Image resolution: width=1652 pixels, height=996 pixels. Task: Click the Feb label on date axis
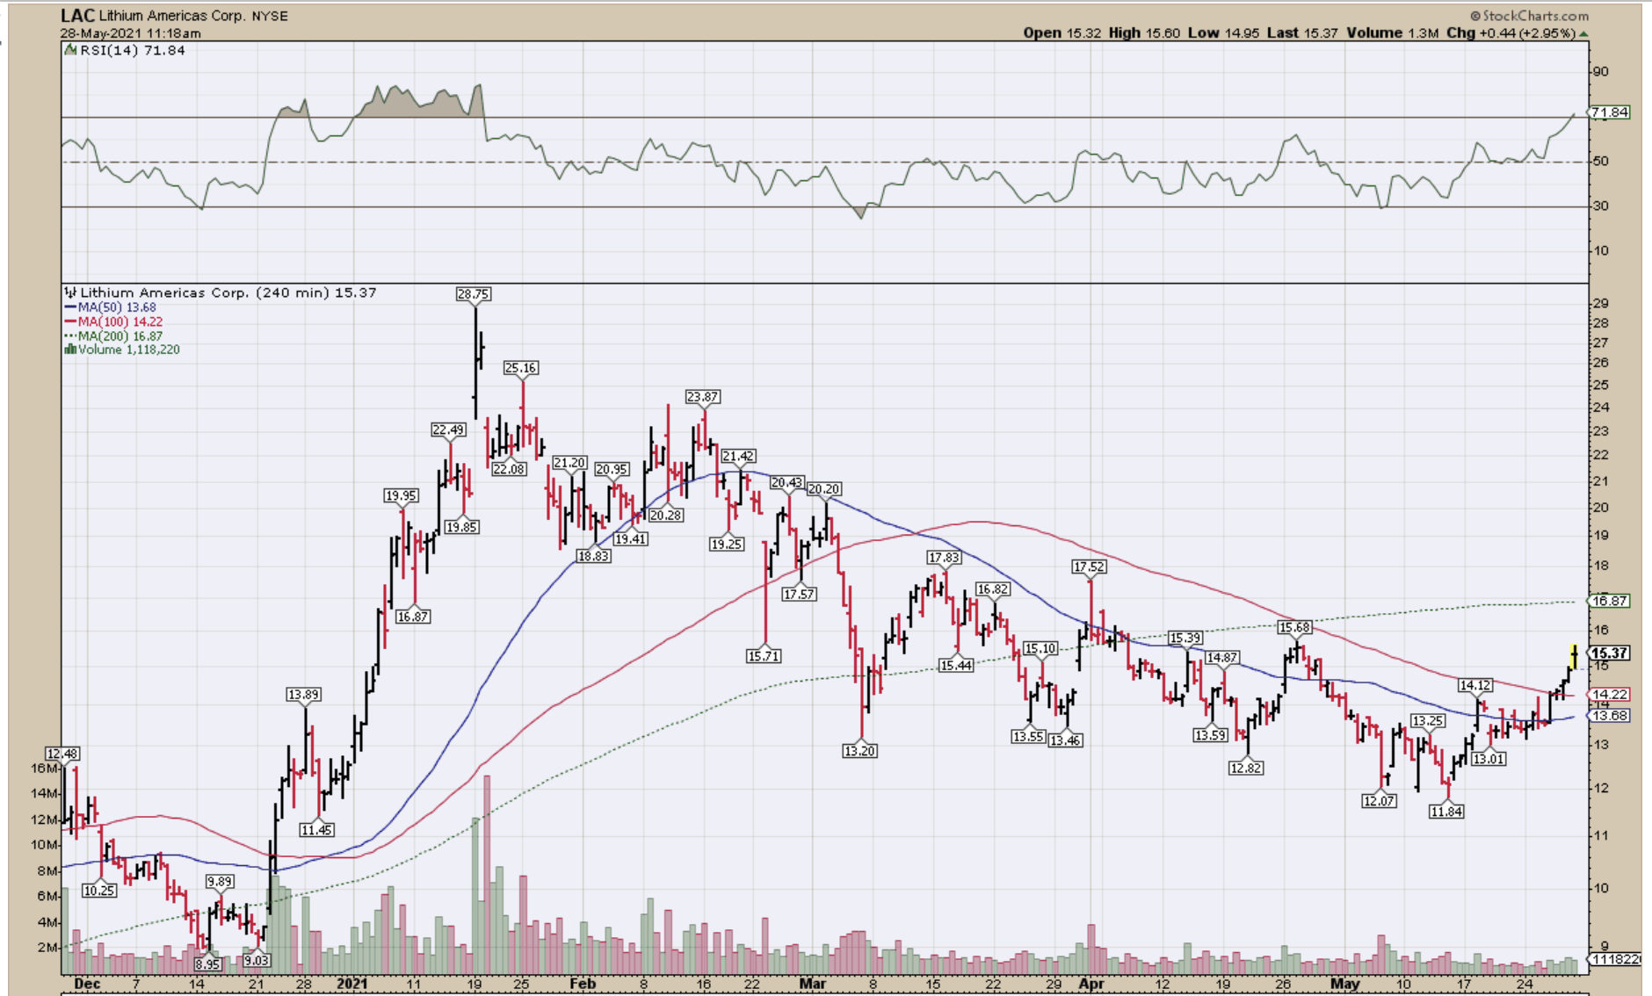coord(583,984)
